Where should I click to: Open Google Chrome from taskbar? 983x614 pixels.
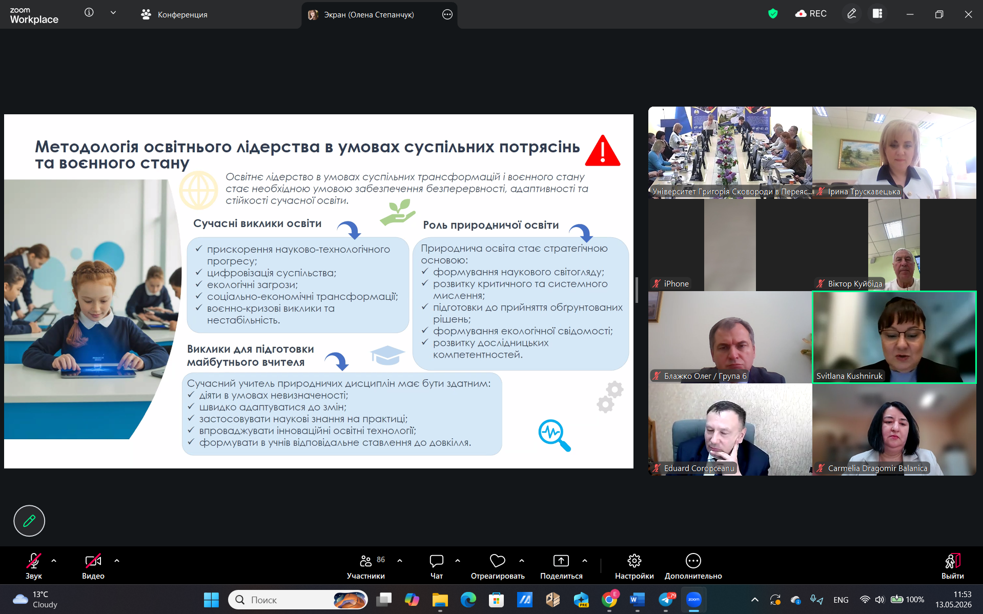(609, 600)
